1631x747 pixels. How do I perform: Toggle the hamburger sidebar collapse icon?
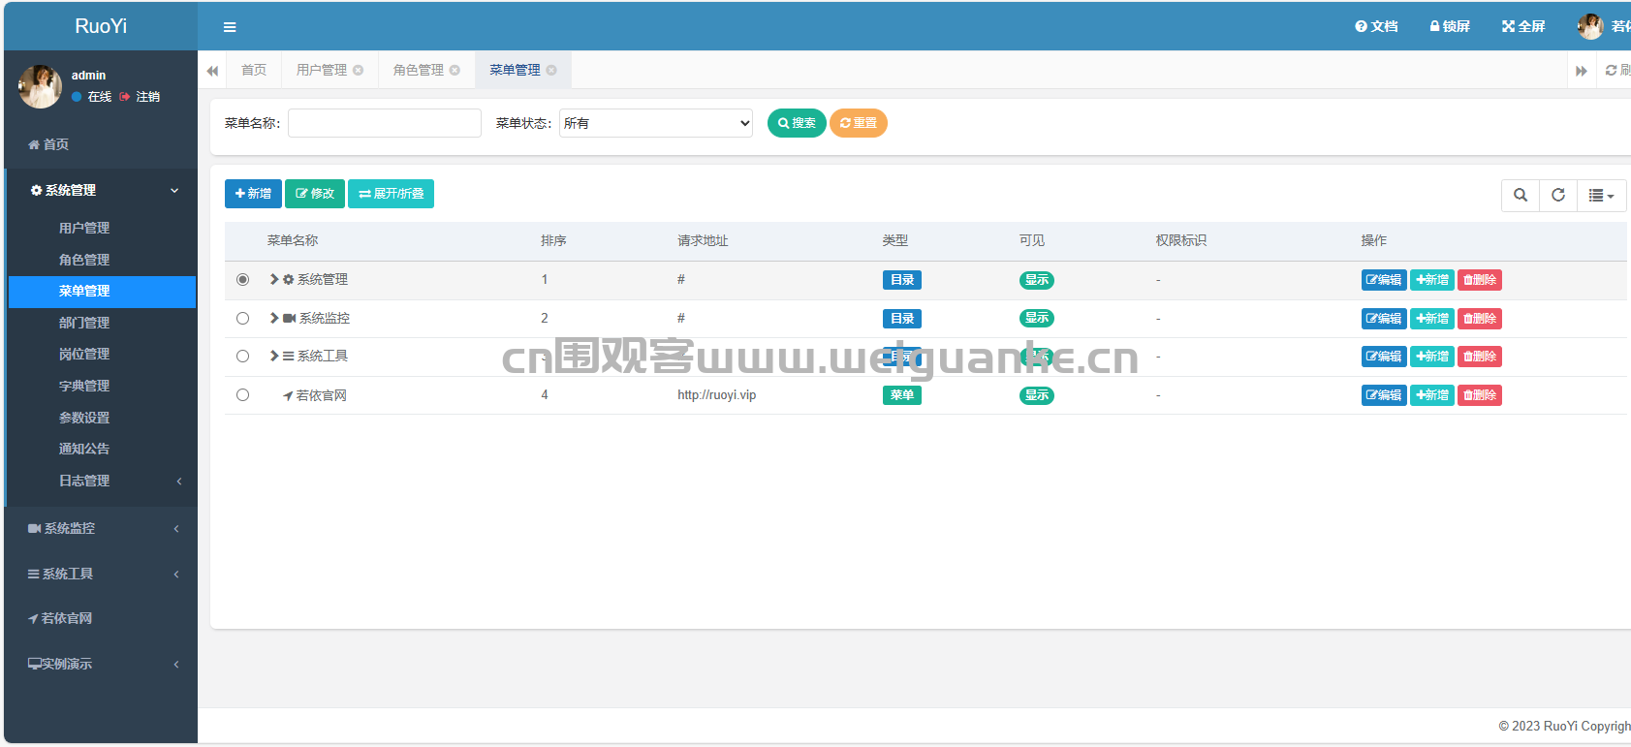pos(230,27)
